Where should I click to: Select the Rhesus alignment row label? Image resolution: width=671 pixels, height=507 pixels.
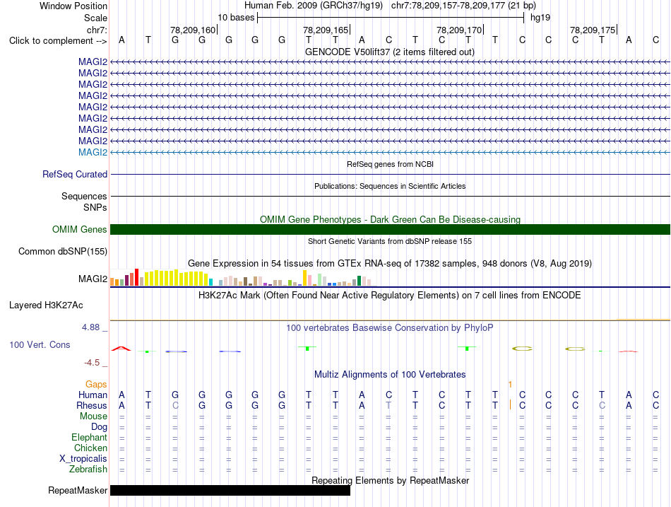point(92,405)
